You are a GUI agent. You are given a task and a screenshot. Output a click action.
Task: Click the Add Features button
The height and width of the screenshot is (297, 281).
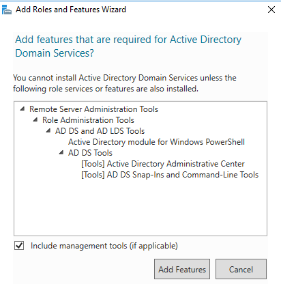(x=182, y=269)
